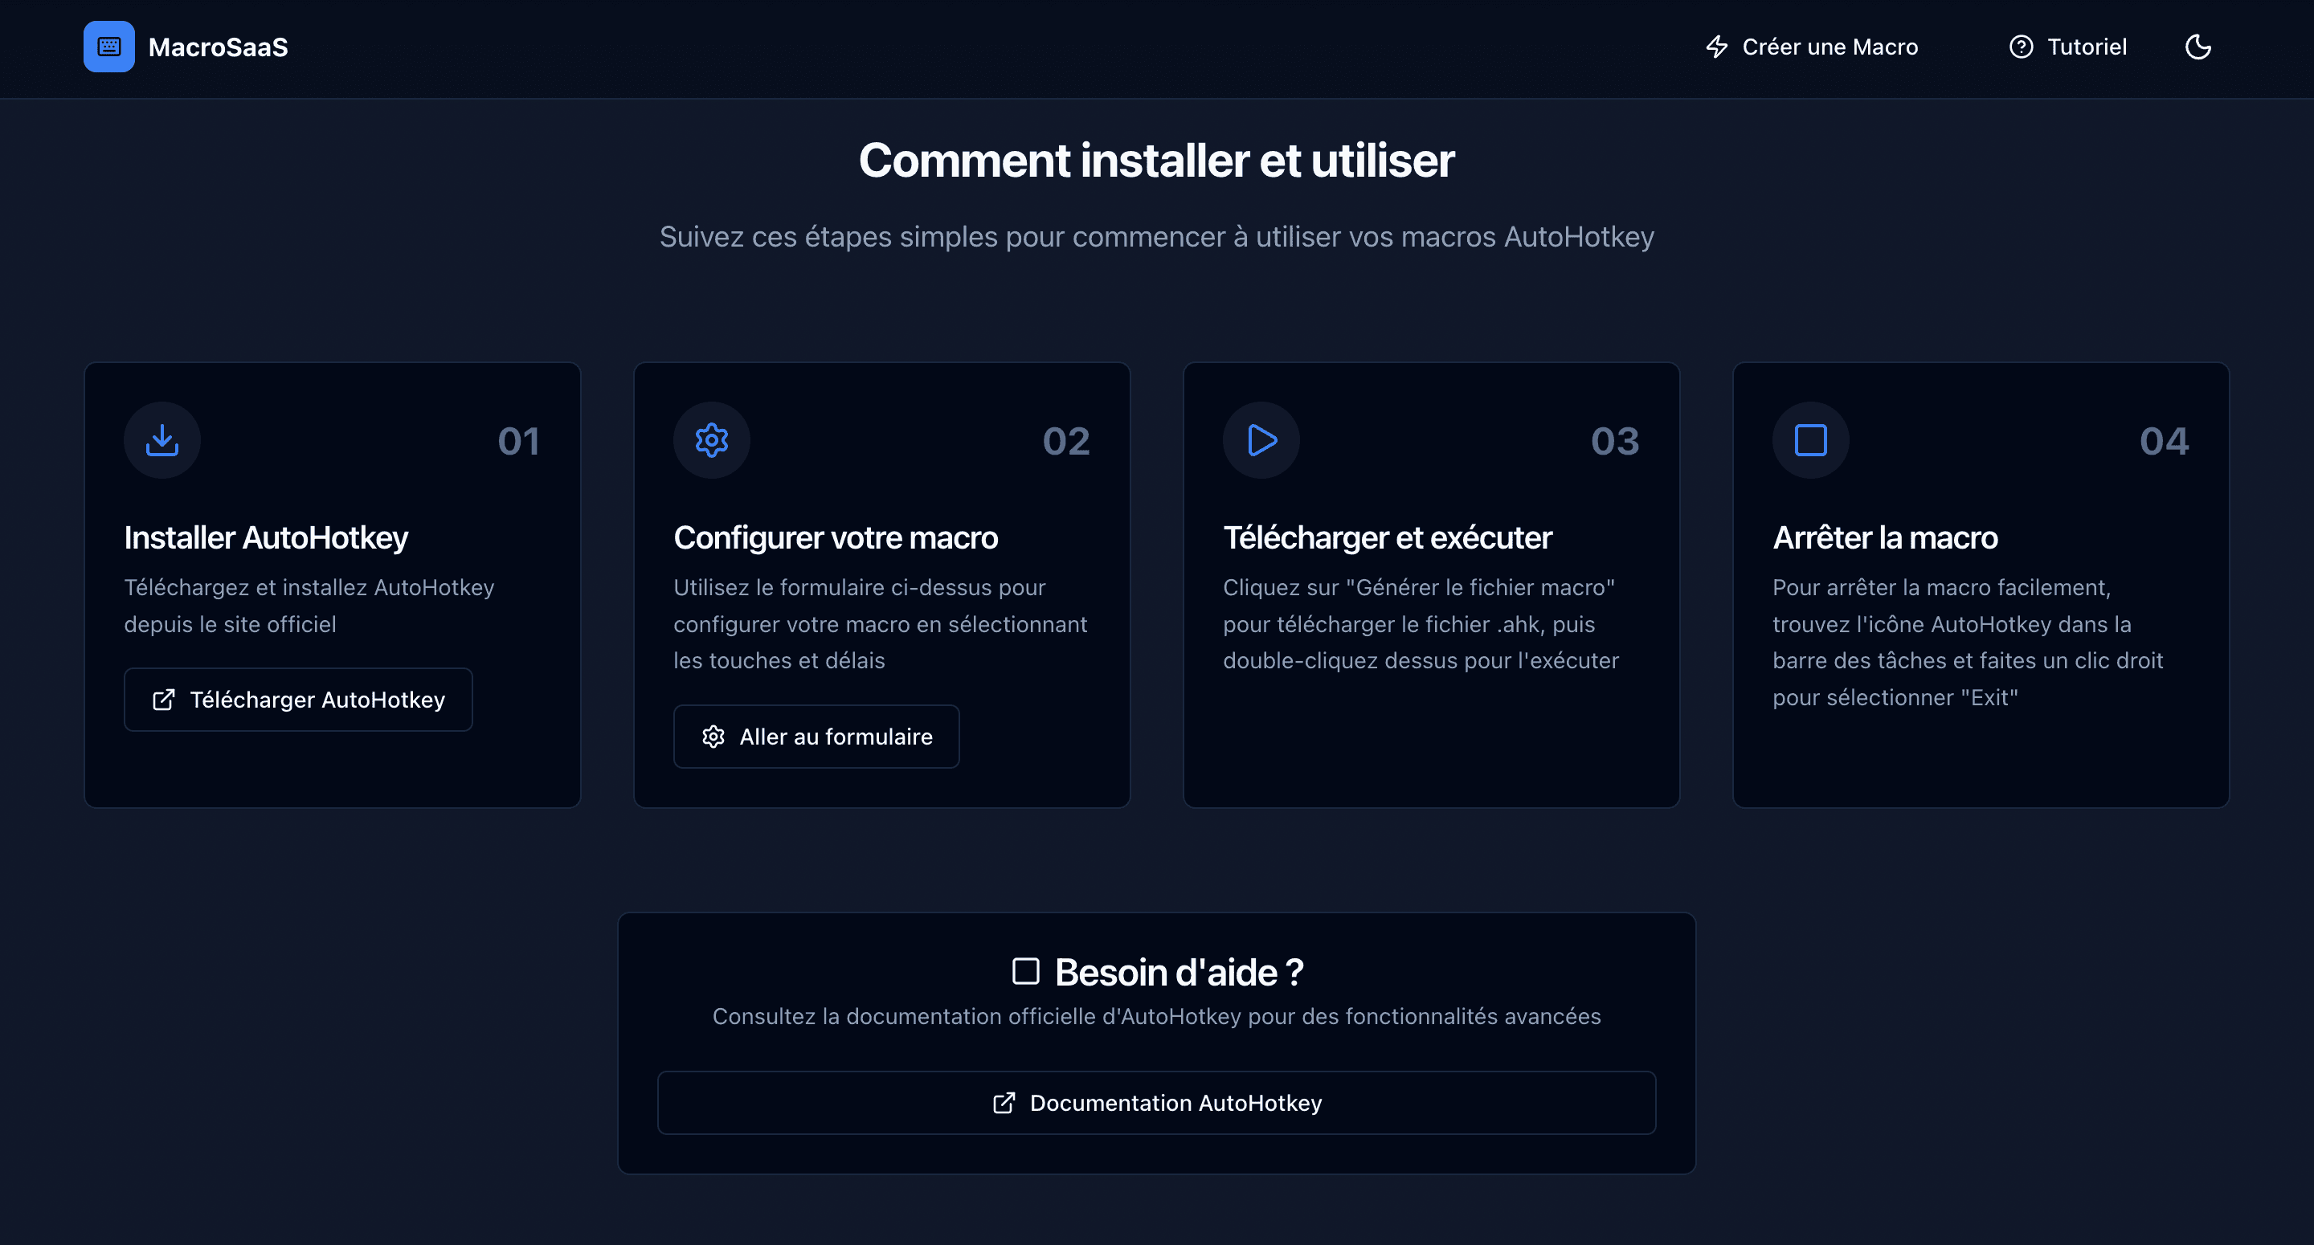This screenshot has width=2314, height=1245.
Task: Click the gear icon inside Aller au formulaire
Action: 713,737
